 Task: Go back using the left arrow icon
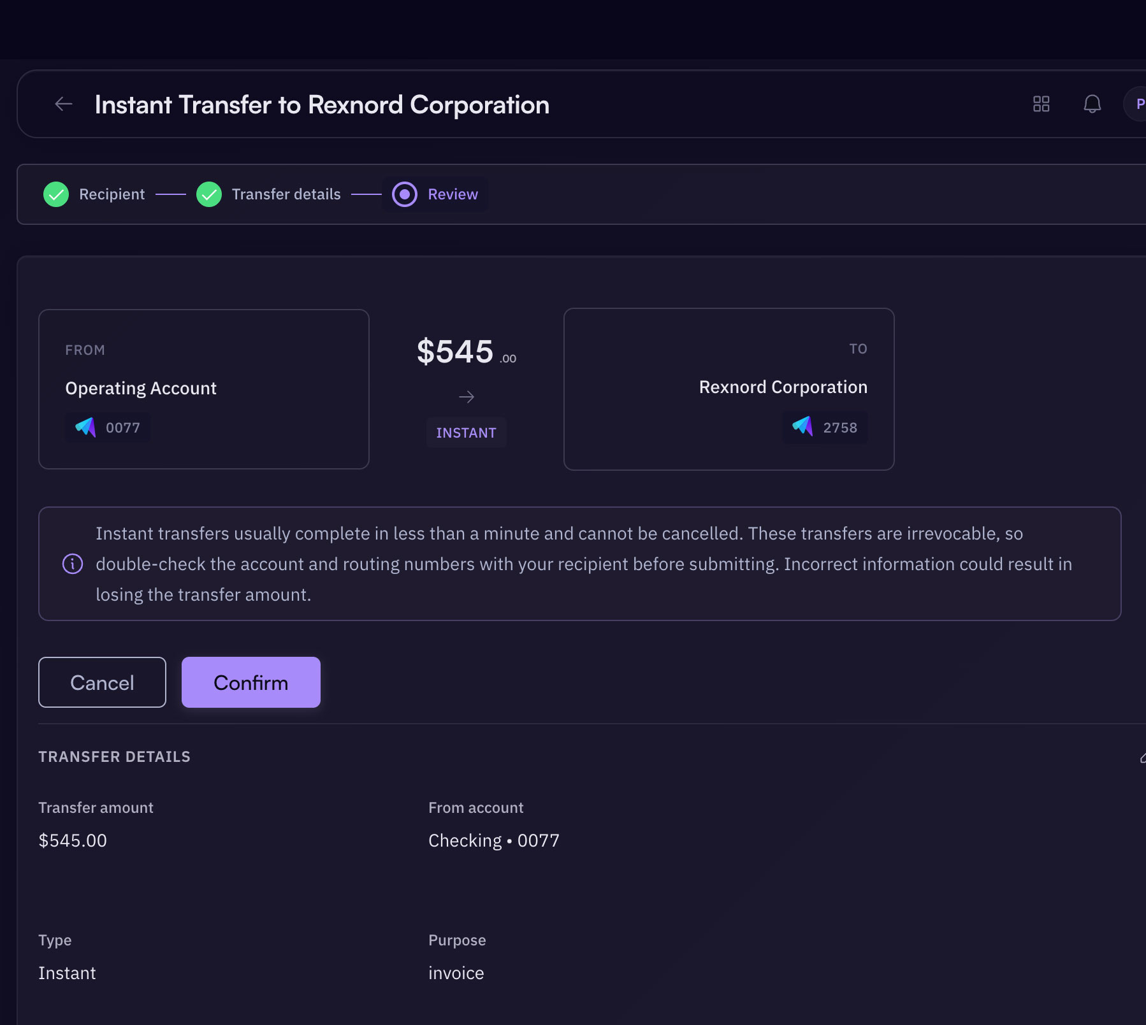click(64, 104)
